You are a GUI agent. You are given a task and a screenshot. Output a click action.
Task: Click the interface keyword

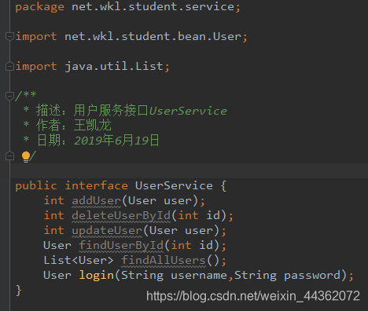coord(97,185)
